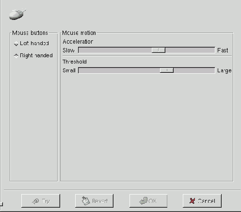The width and height of the screenshot is (241, 212).
Task: Click the "Fast" label beside Acceleration slider
Action: coord(223,50)
